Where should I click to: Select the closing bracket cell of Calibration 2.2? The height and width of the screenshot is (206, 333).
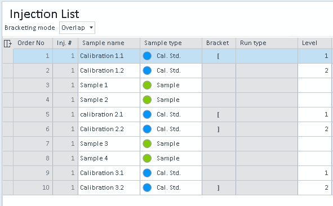pyautogui.click(x=219, y=129)
